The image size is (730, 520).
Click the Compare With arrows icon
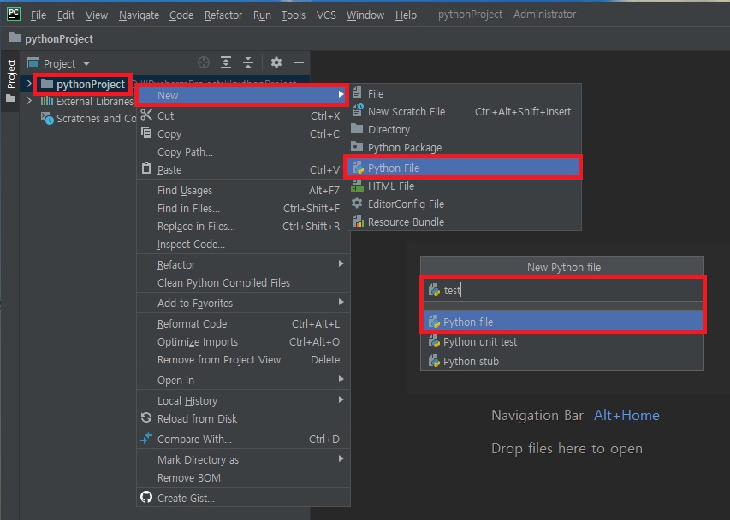point(146,438)
